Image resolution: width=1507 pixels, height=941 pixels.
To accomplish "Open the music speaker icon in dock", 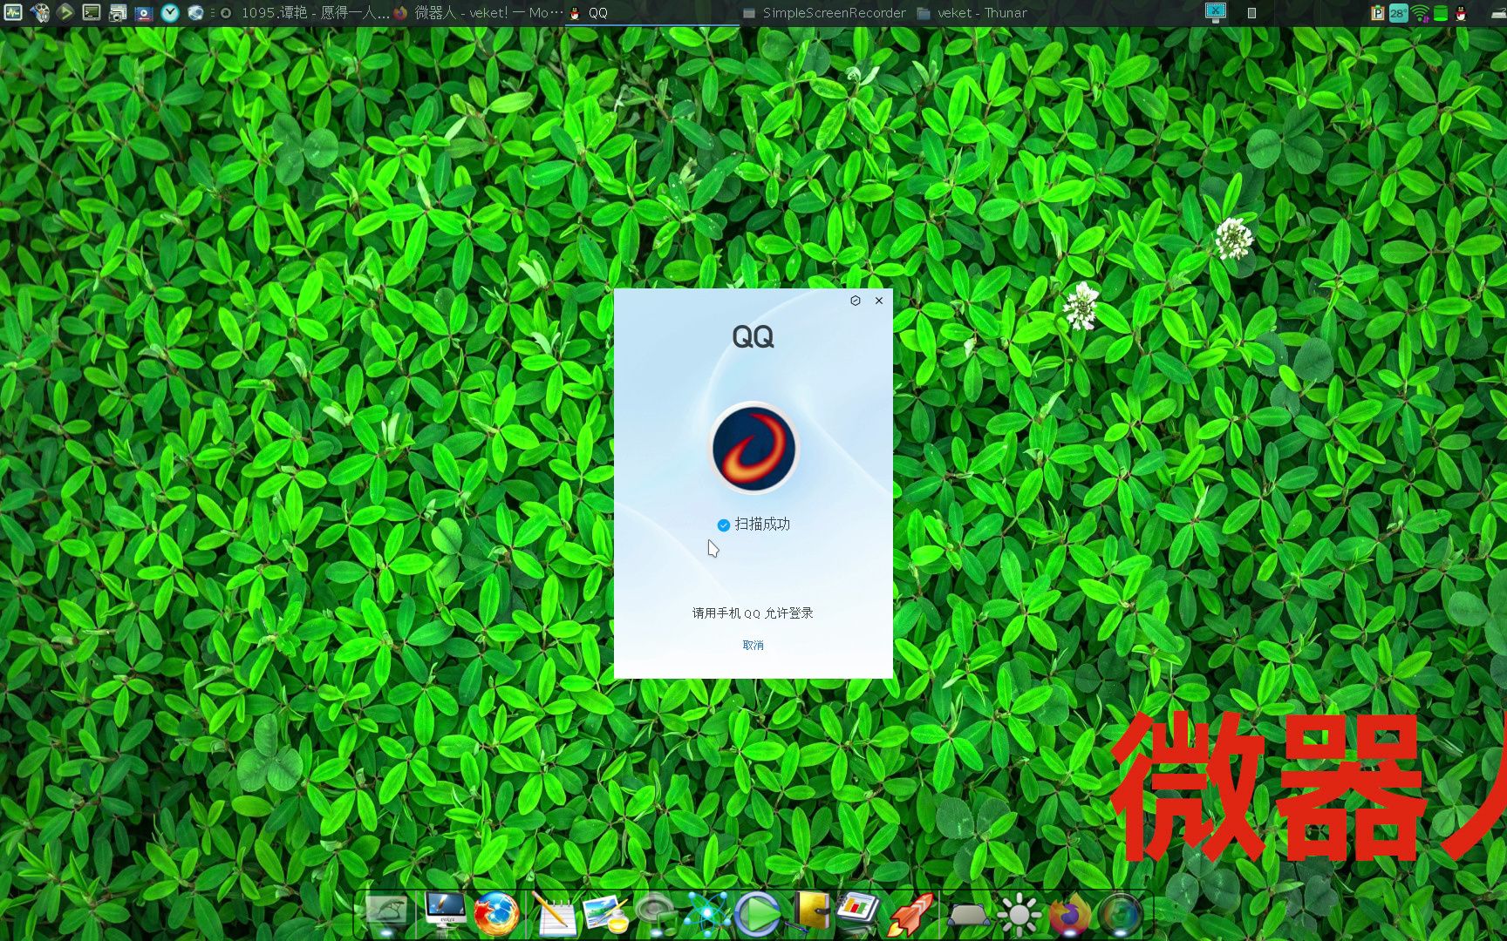I will [656, 915].
